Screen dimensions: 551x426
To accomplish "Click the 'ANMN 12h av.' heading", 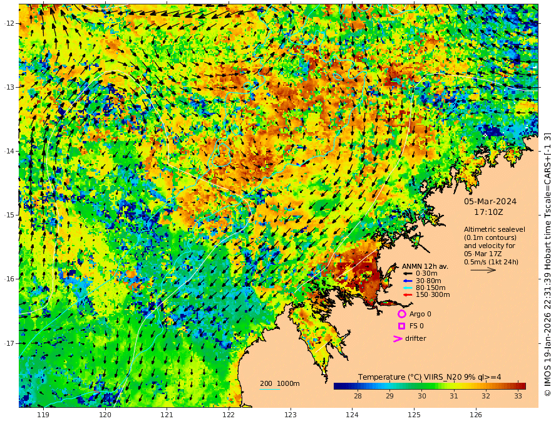I will 425,266.
